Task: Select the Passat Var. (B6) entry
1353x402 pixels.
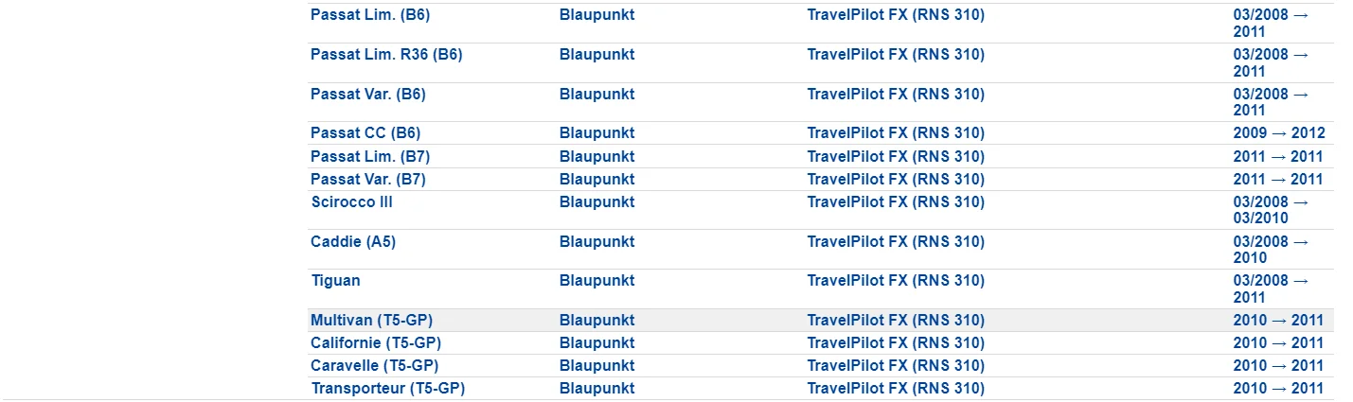Action: (x=365, y=95)
